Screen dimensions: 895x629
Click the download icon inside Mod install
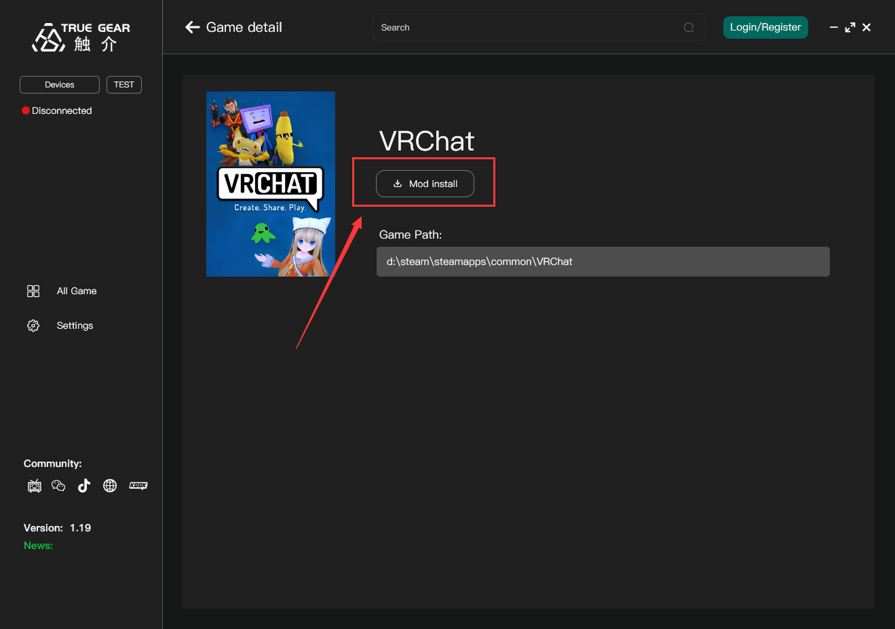point(397,183)
